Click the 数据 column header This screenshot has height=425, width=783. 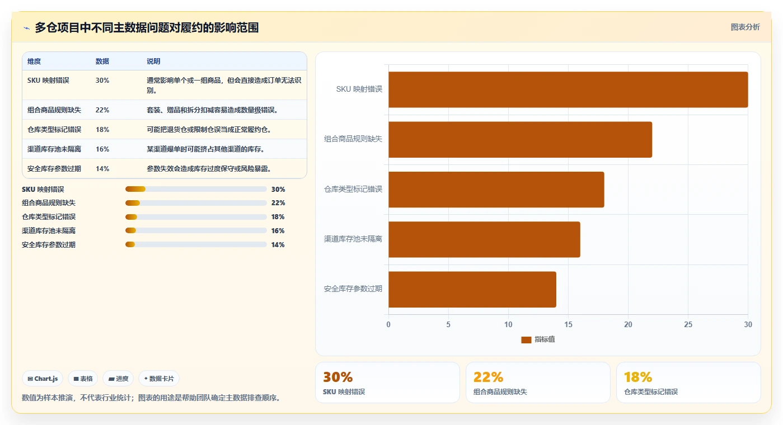tap(102, 62)
